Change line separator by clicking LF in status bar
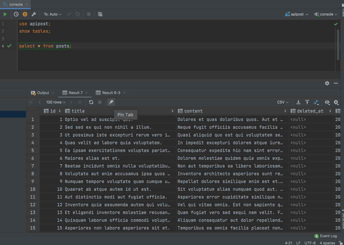The width and height of the screenshot is (344, 245). point(298,242)
